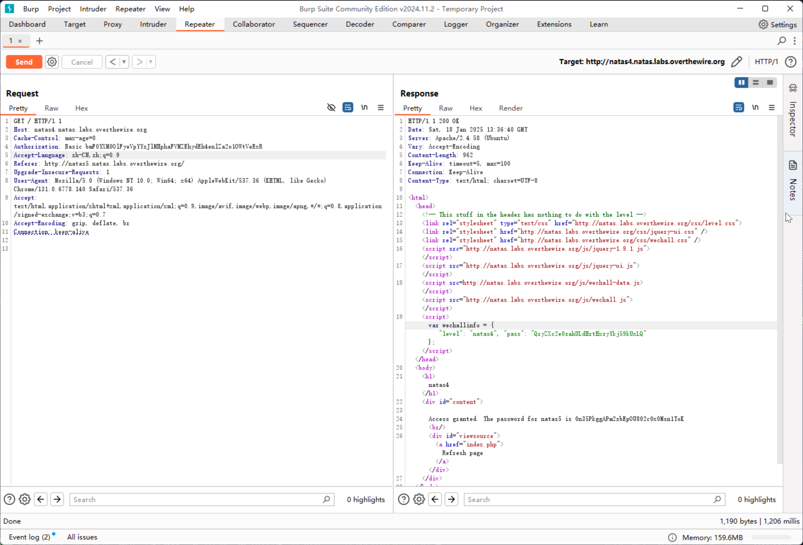Viewport: 803px width, 545px height.
Task: Toggle word wrap icon in Response panel
Action: 738,107
